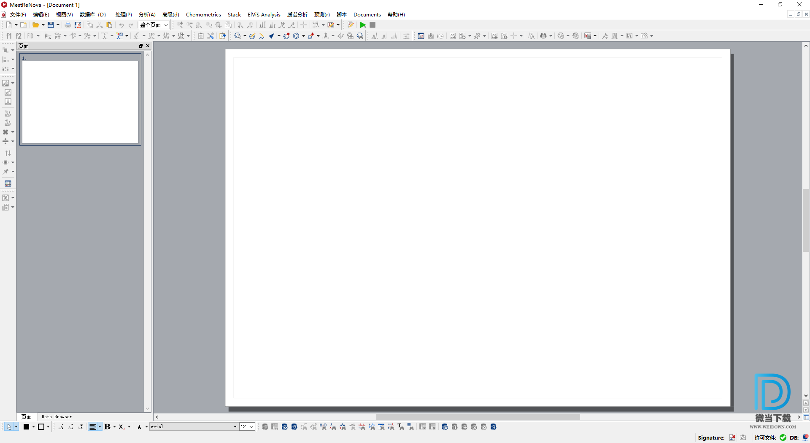
Task: Click the save floppy disk icon
Action: pos(51,25)
